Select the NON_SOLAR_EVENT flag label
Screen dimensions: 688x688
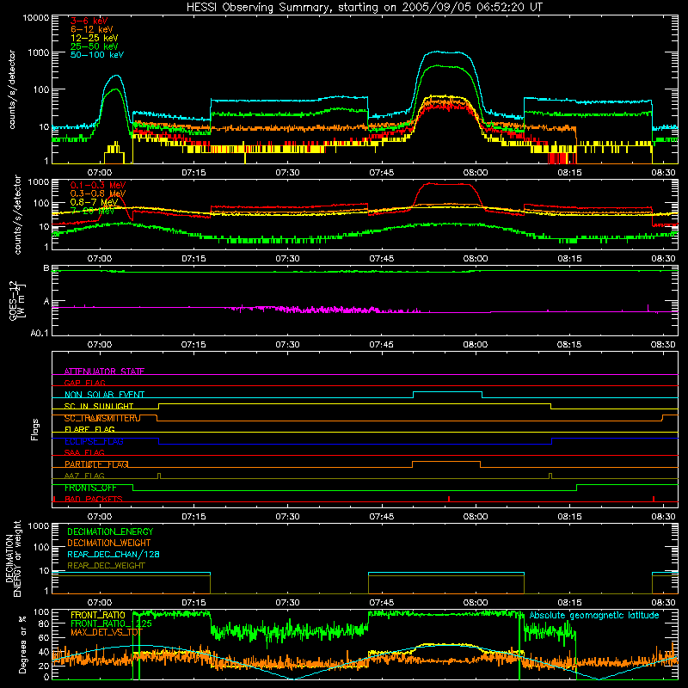click(104, 395)
